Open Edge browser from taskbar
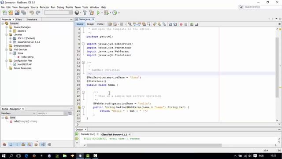 [26, 156]
